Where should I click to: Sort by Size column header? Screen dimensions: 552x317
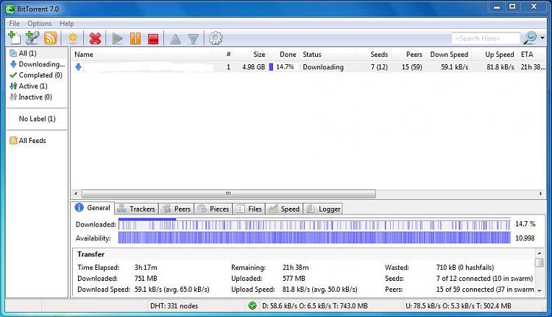(251, 55)
